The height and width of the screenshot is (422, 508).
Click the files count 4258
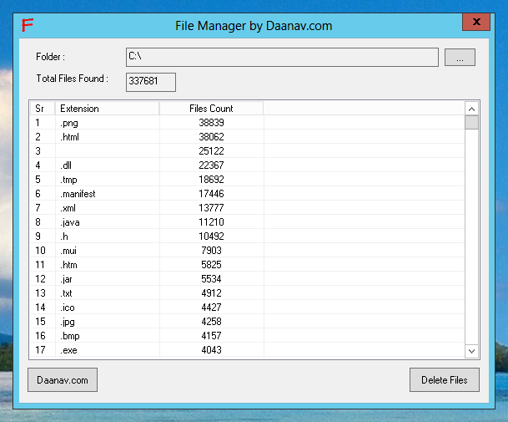point(211,322)
